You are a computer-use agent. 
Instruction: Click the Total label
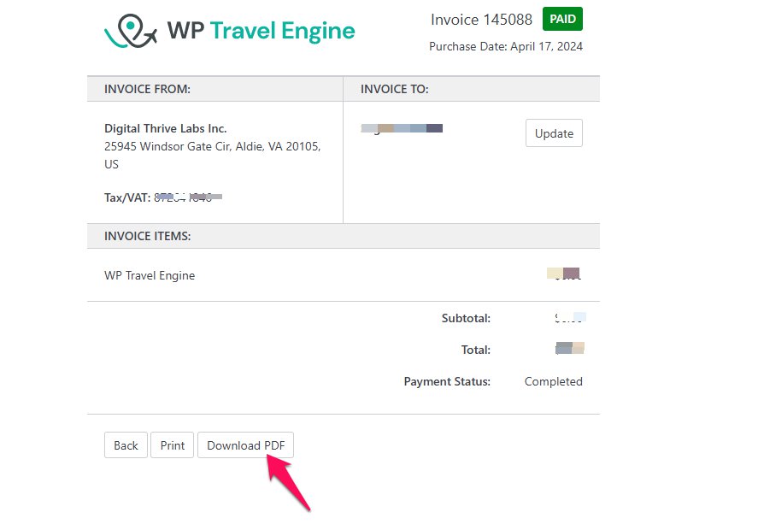[x=476, y=350]
